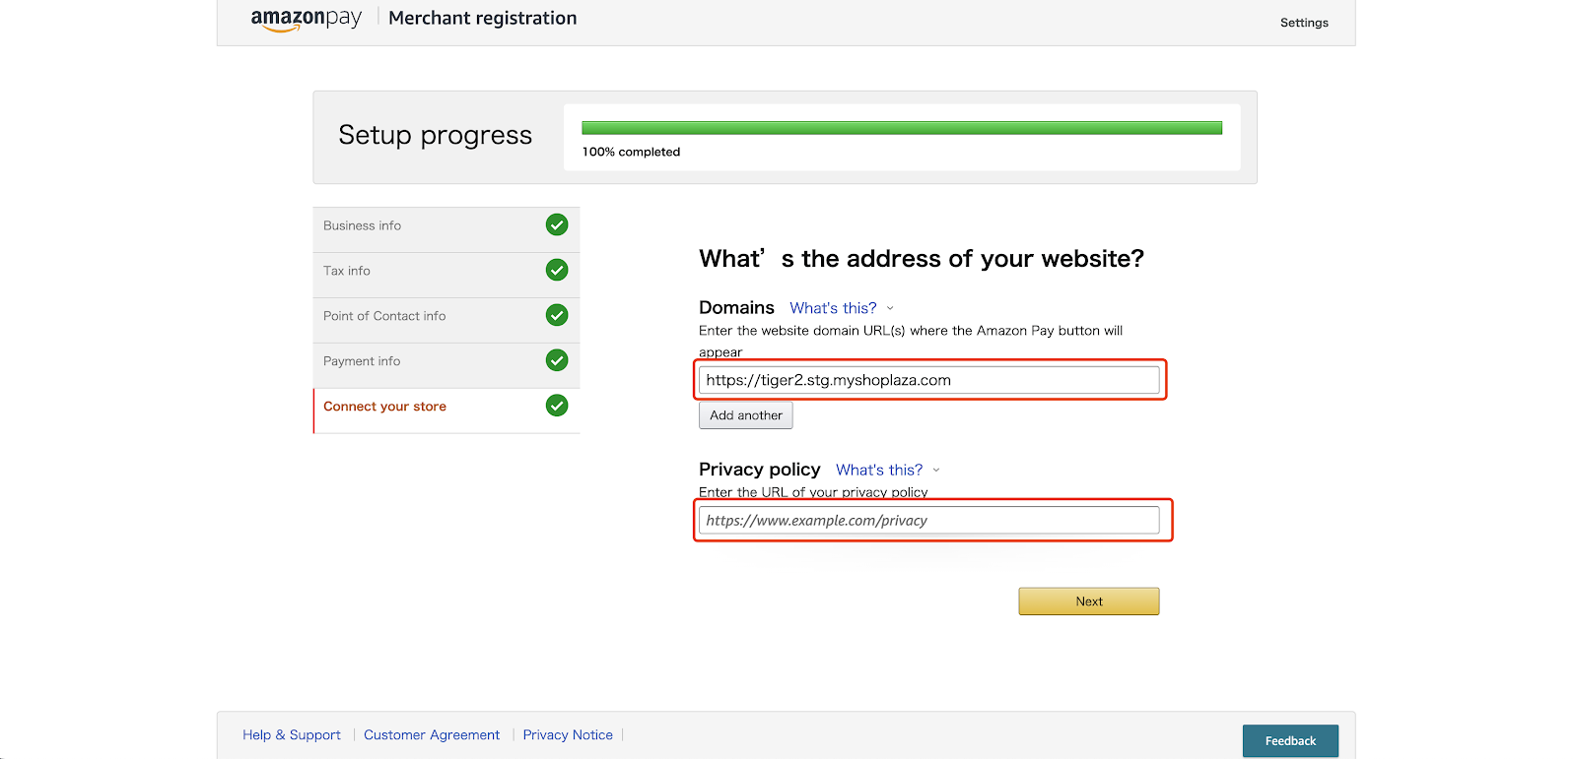Click the '100% completed' text
This screenshot has width=1577, height=759.
[x=631, y=152]
